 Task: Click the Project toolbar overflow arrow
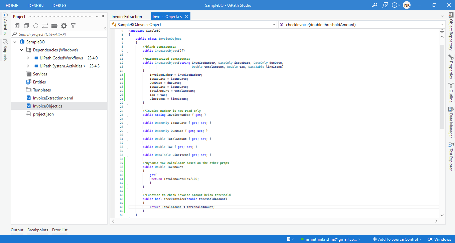[x=106, y=28]
